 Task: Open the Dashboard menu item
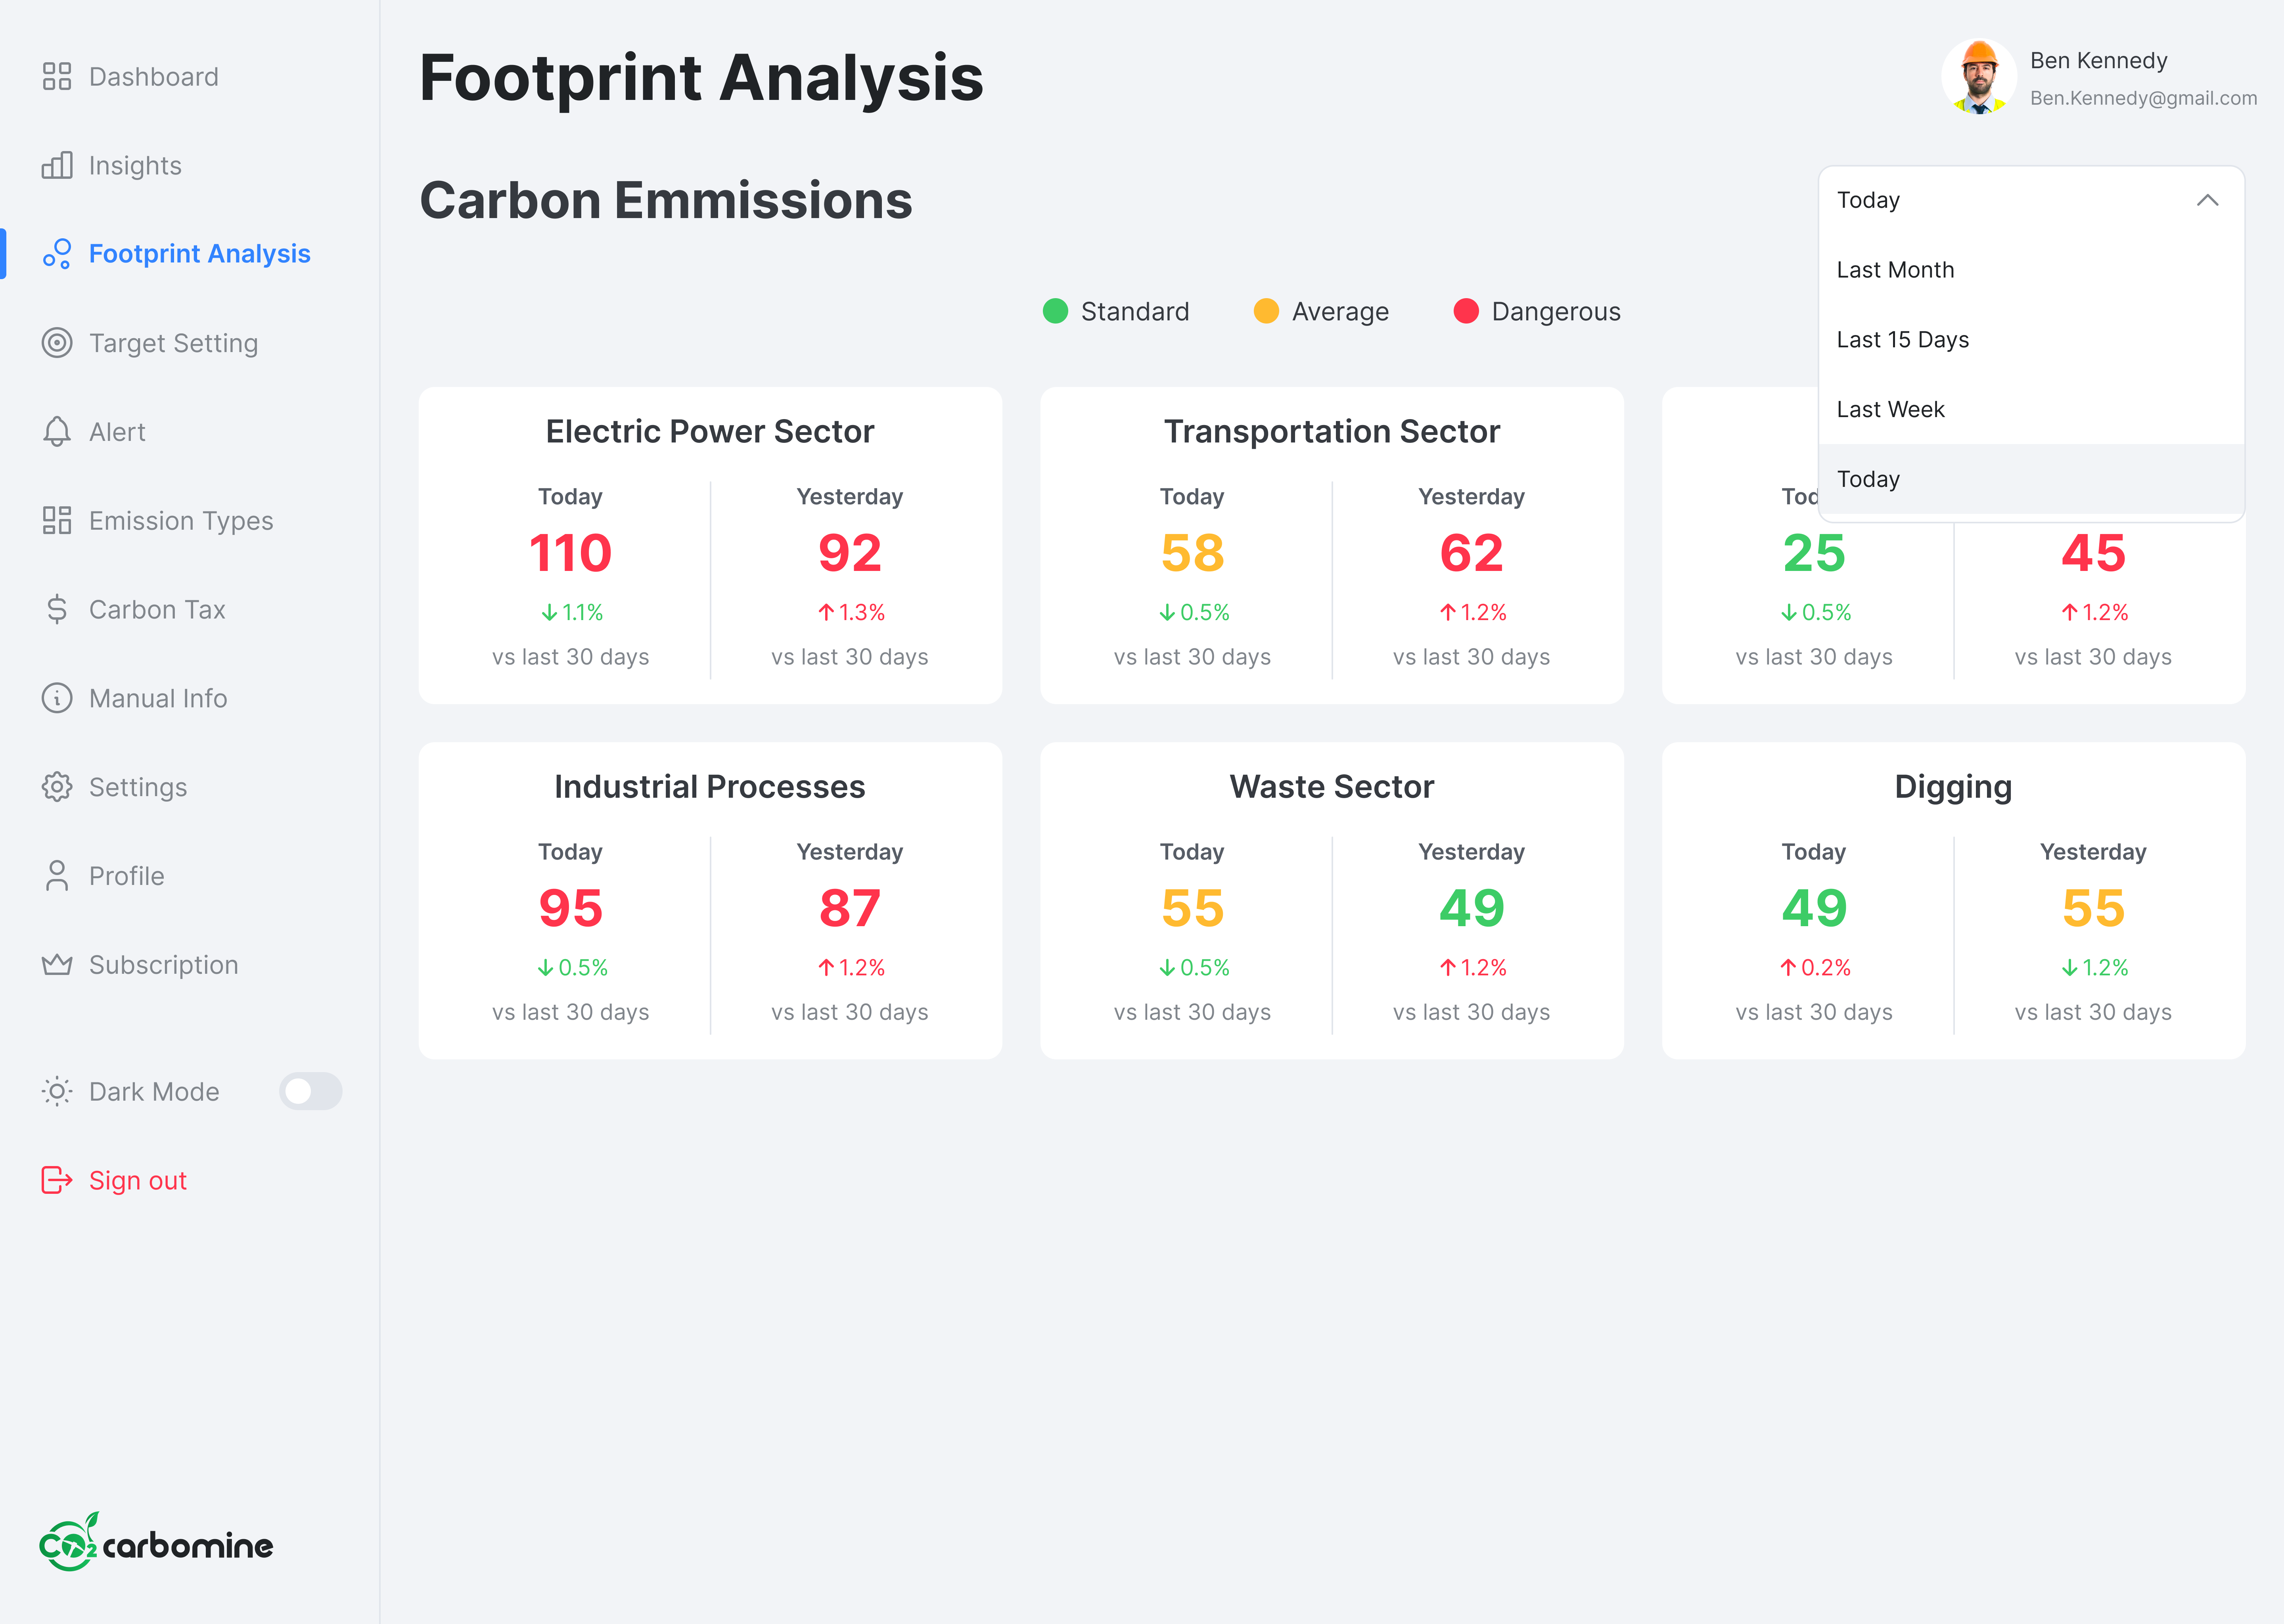153,77
